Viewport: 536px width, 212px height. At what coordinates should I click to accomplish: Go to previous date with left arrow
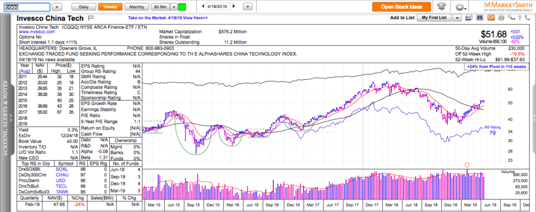204,6
